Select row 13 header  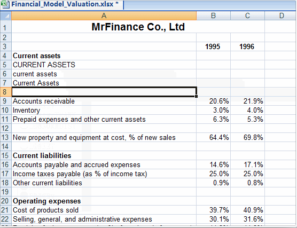tap(6, 137)
